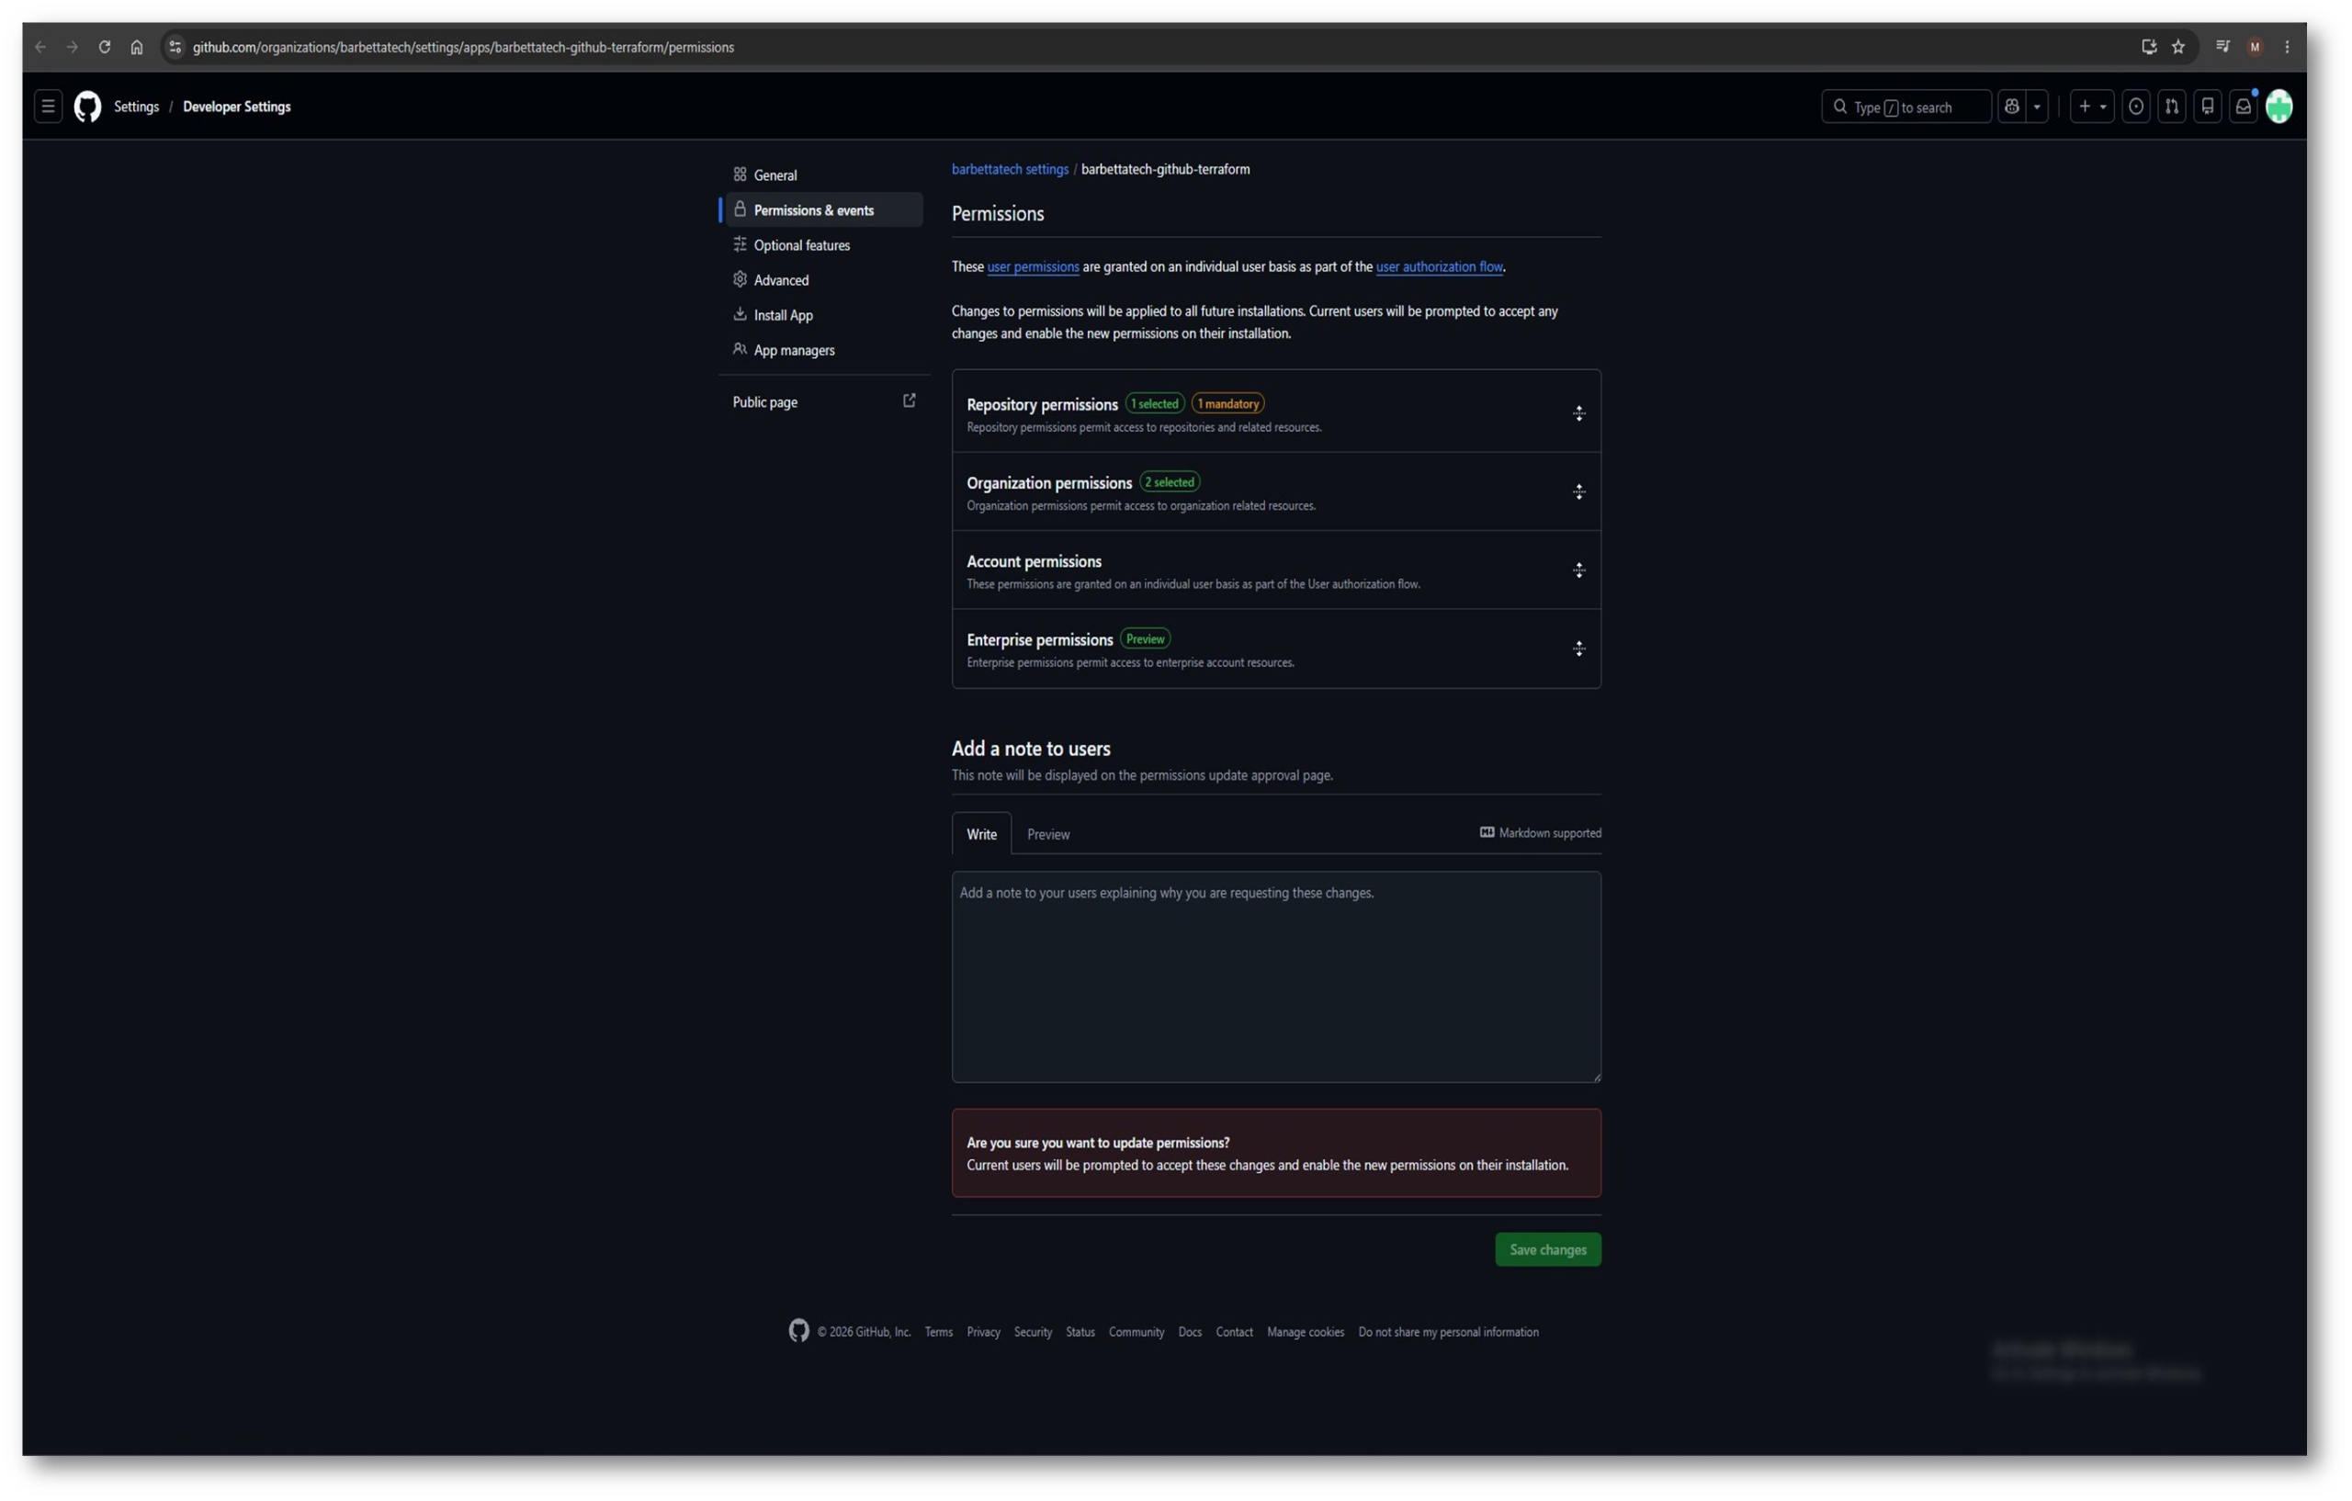Click Developer Settings in the header
Viewport: 2352px width, 1501px height.
(x=236, y=107)
